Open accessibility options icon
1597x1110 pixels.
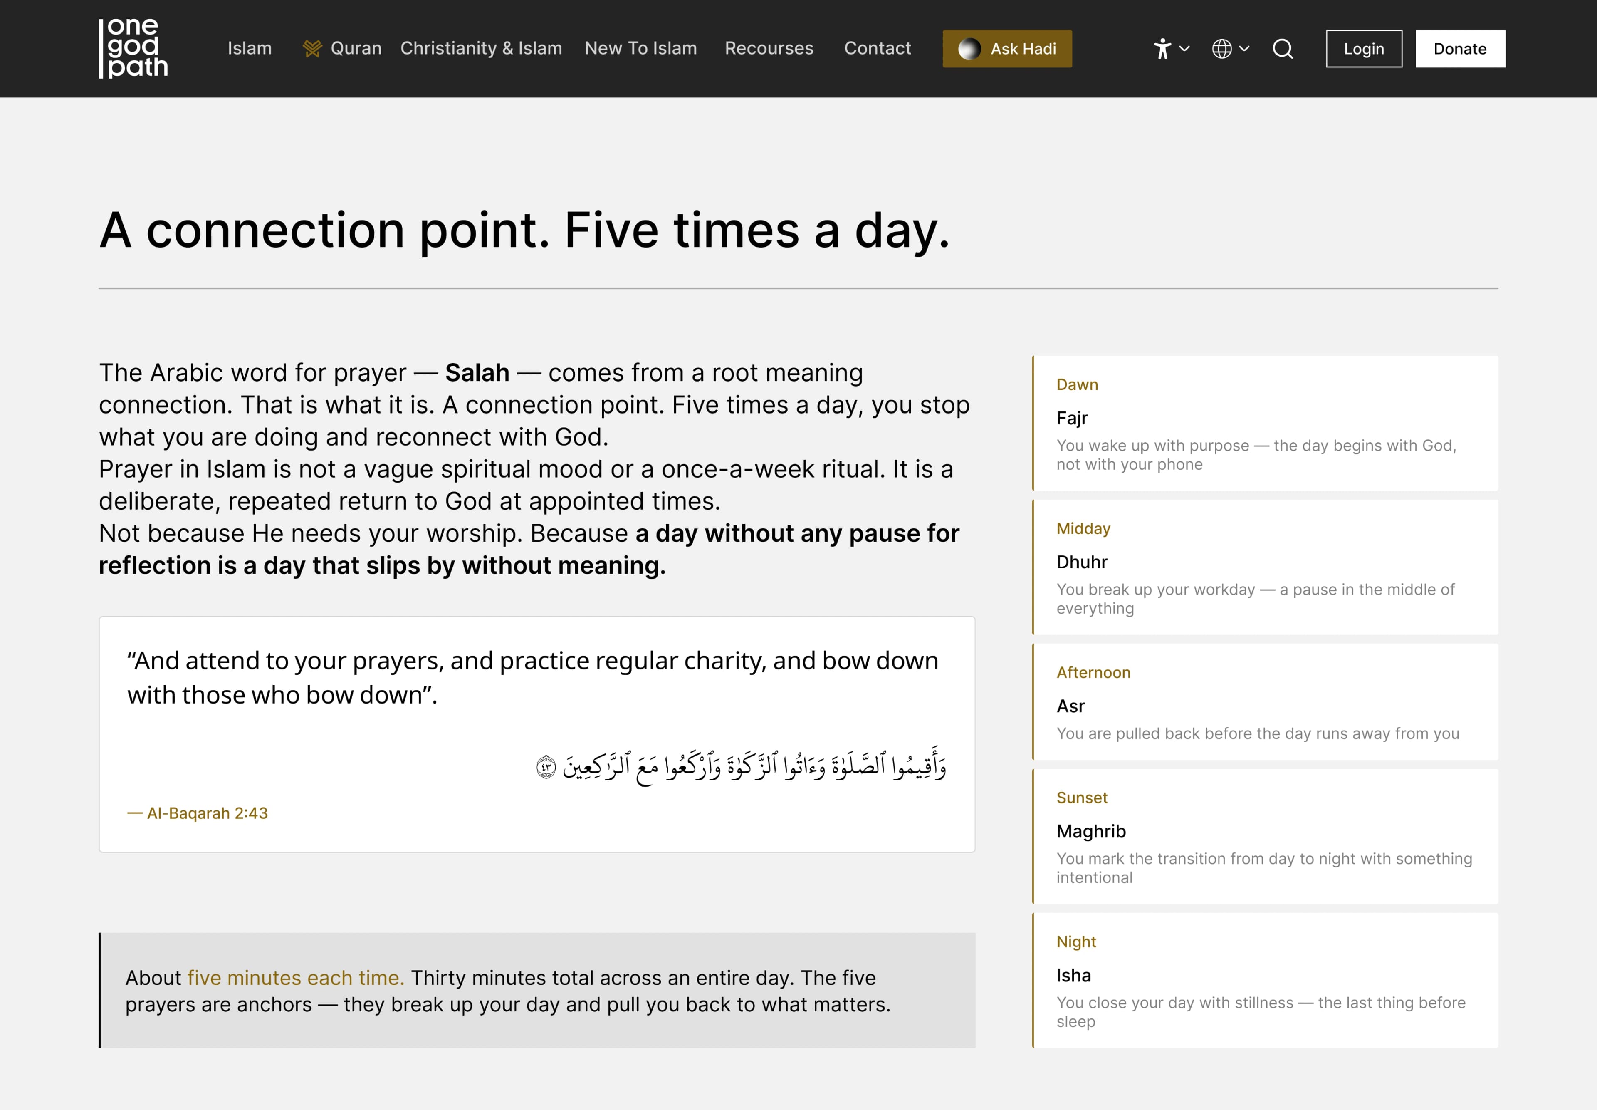(1162, 49)
